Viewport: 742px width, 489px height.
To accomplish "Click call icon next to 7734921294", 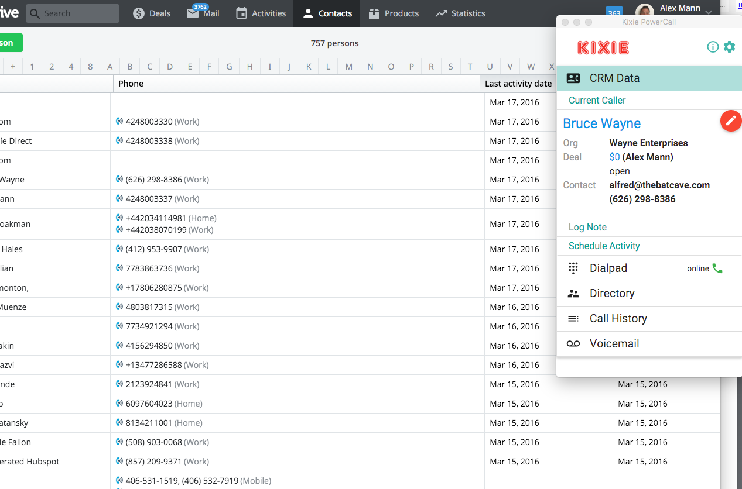I will click(119, 326).
